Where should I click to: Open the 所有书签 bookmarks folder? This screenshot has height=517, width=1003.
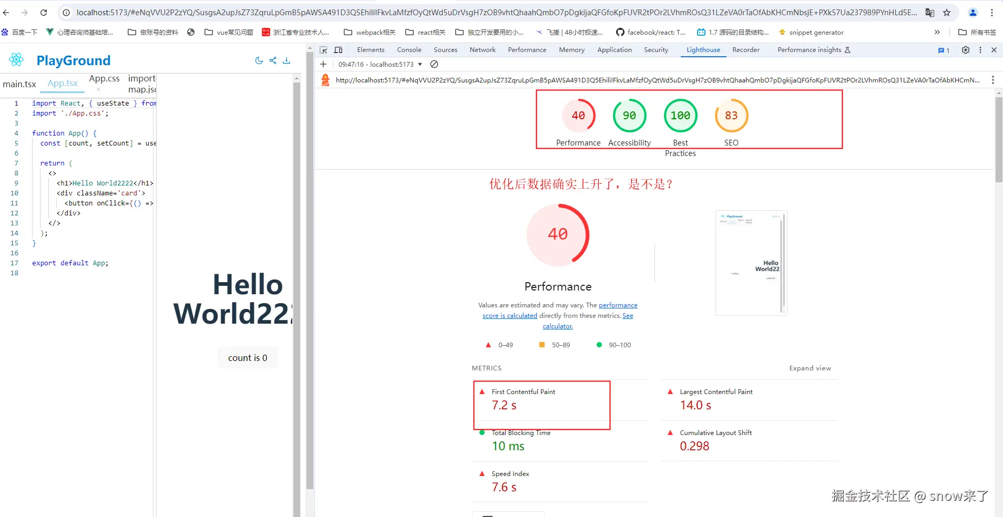tap(977, 32)
